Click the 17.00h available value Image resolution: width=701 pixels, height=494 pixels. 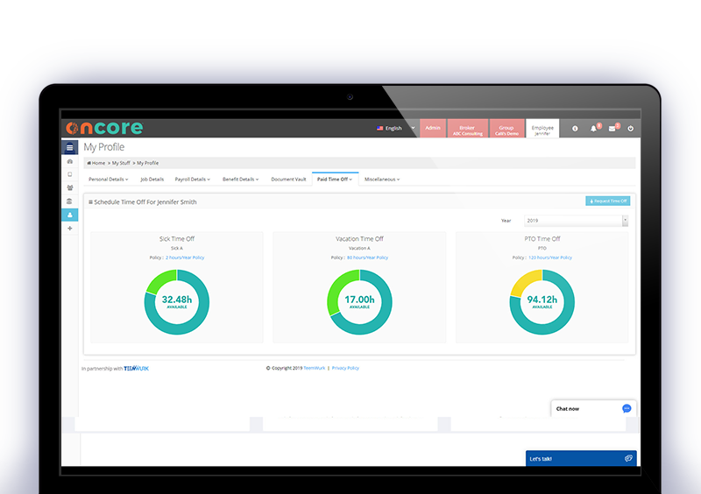pos(359,300)
